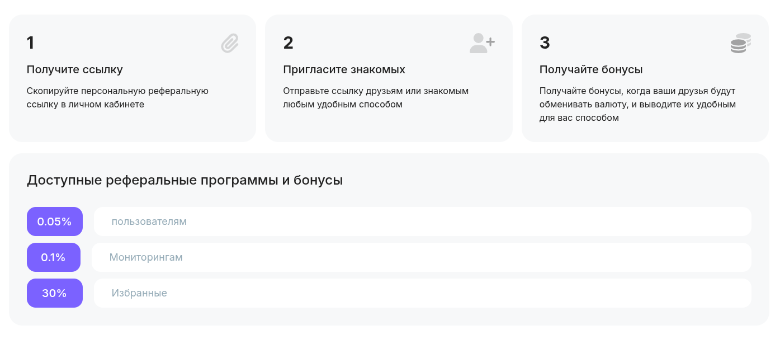780x344 pixels.
Task: Click the 0.05% purple badge
Action: [x=55, y=222]
